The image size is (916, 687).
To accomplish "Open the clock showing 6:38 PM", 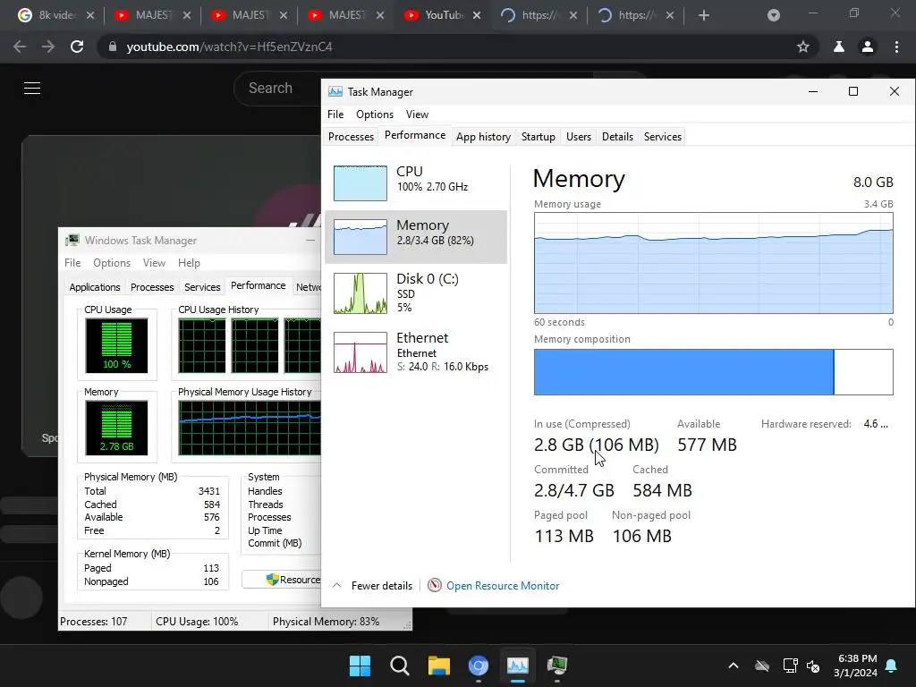I will [x=856, y=666].
